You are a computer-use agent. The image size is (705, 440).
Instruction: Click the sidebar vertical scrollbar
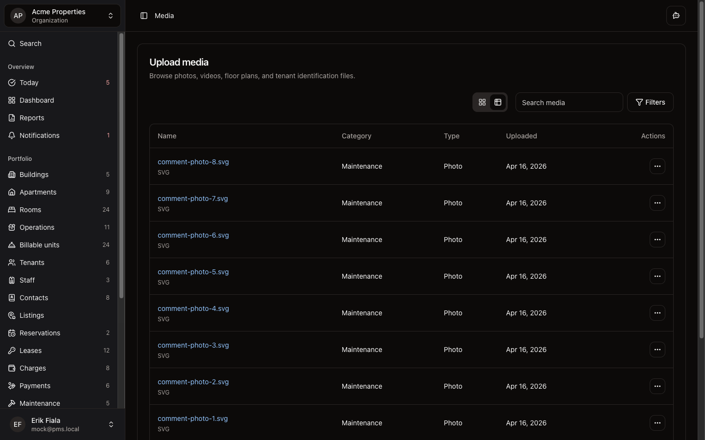[x=121, y=166]
